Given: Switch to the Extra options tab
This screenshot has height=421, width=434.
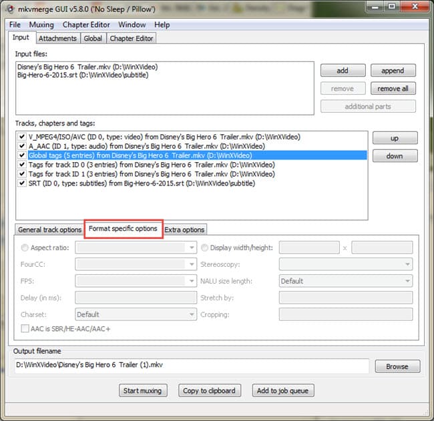Looking at the screenshot, I should click(184, 230).
